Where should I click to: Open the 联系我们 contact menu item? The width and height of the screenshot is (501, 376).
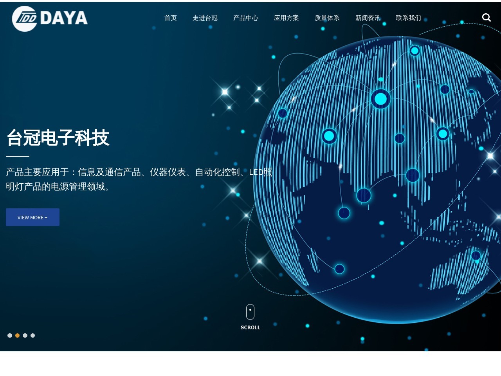click(408, 18)
